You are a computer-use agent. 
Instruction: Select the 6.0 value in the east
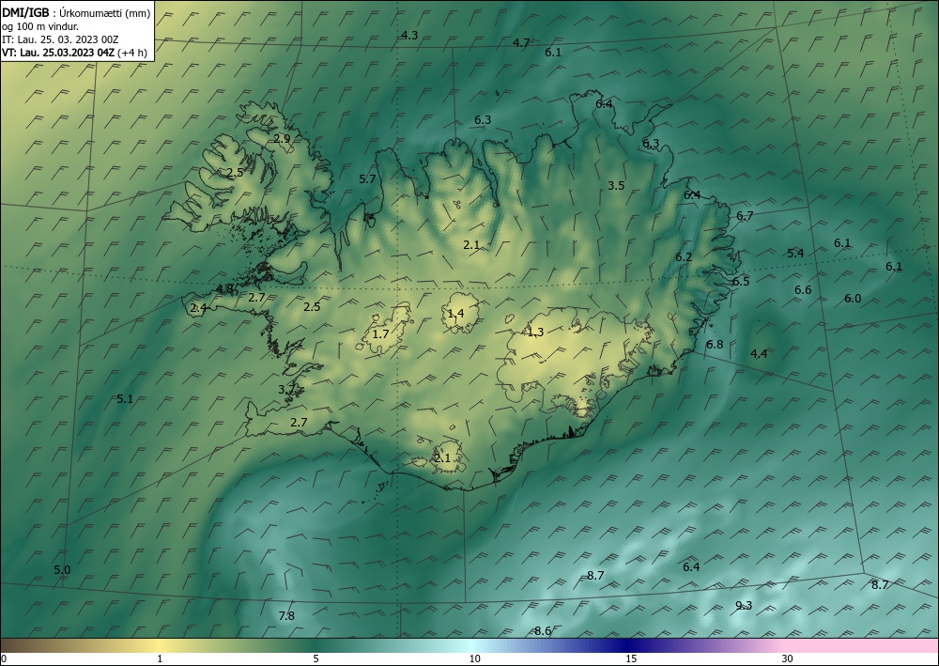(x=853, y=299)
